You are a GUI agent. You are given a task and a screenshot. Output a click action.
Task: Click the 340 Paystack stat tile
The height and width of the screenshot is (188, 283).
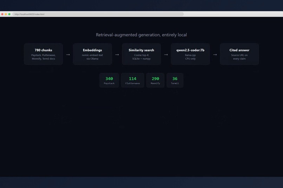pos(109,80)
